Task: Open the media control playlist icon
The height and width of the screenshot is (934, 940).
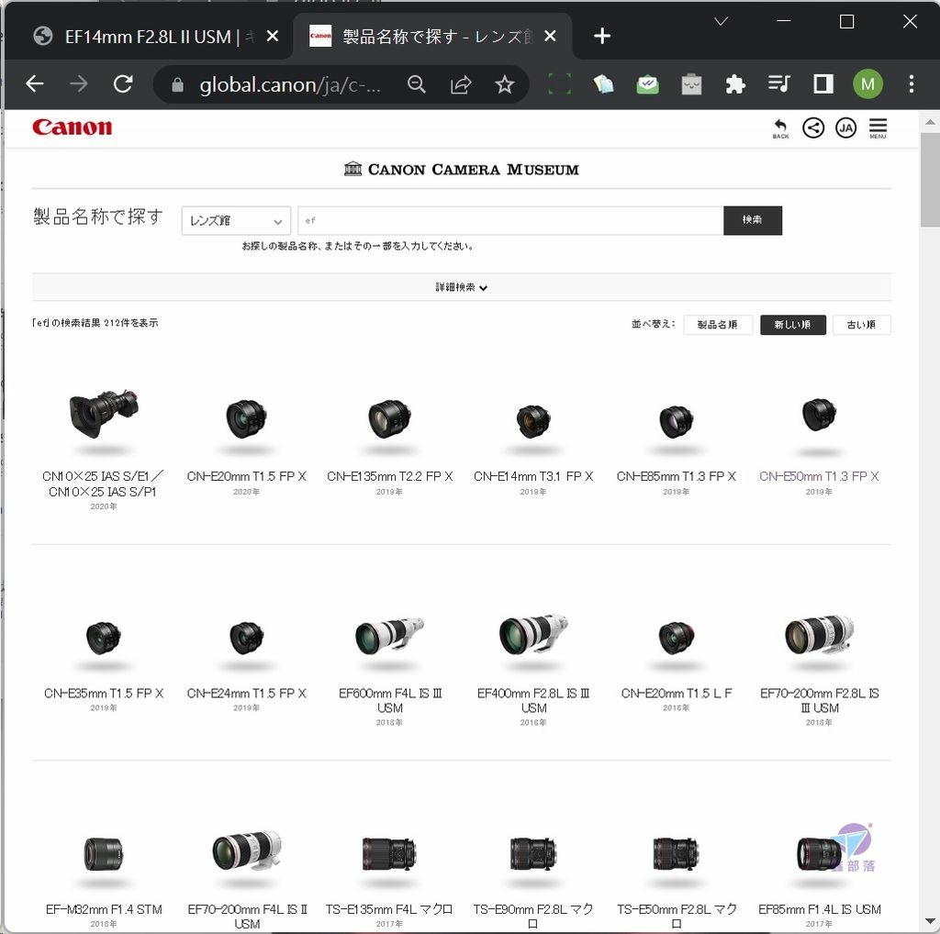Action: (x=779, y=83)
